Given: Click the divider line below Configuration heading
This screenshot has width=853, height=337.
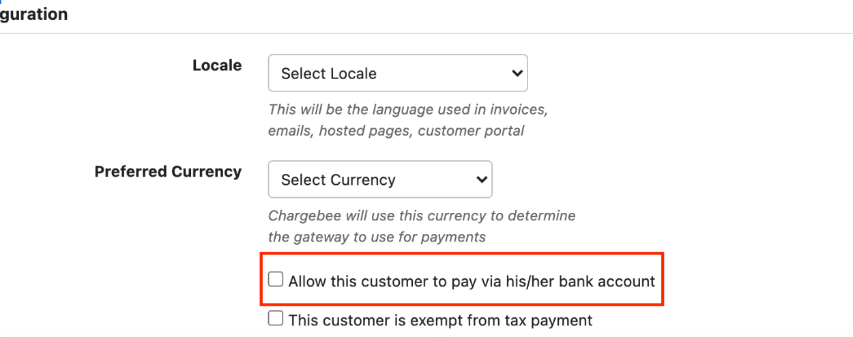Looking at the screenshot, I should [x=426, y=33].
